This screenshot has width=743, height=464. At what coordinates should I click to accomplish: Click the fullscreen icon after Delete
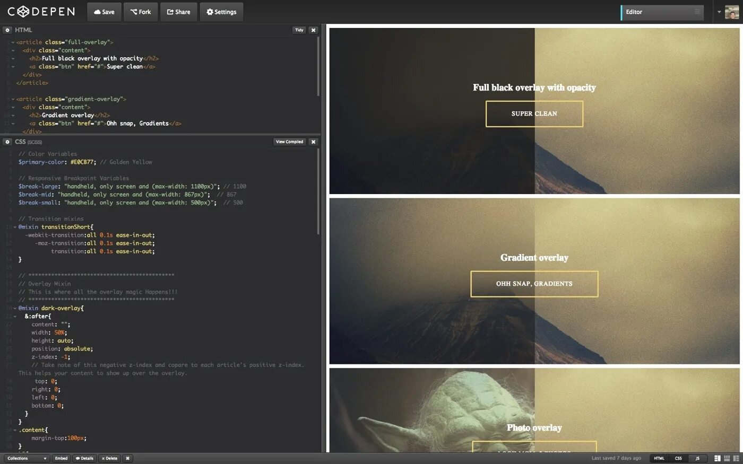click(127, 458)
